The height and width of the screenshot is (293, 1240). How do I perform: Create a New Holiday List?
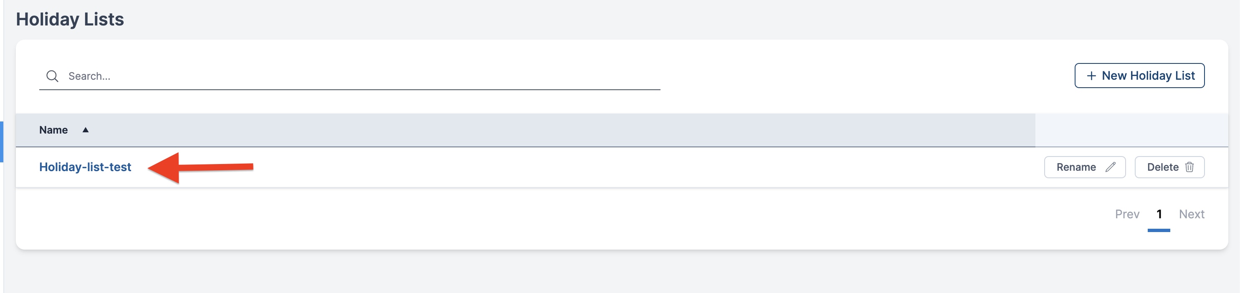pos(1139,76)
